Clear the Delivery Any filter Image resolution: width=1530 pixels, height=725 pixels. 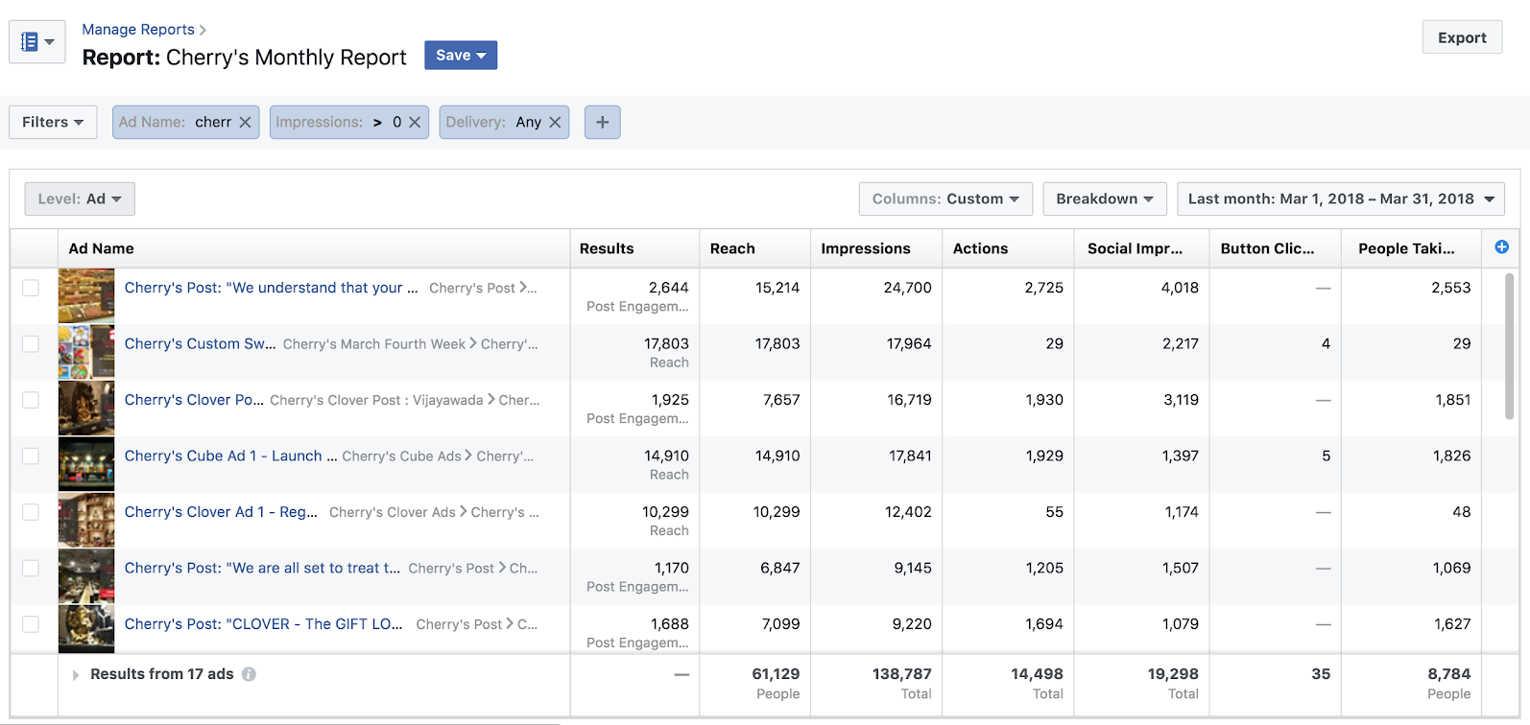coord(555,123)
